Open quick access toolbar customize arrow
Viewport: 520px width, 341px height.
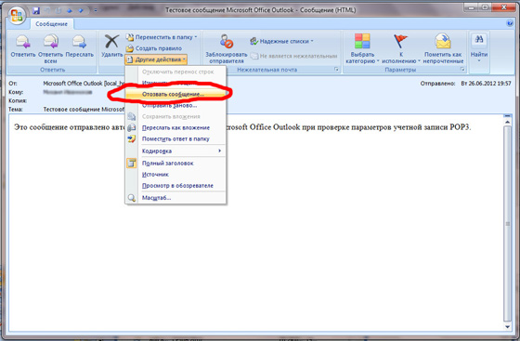pos(96,10)
